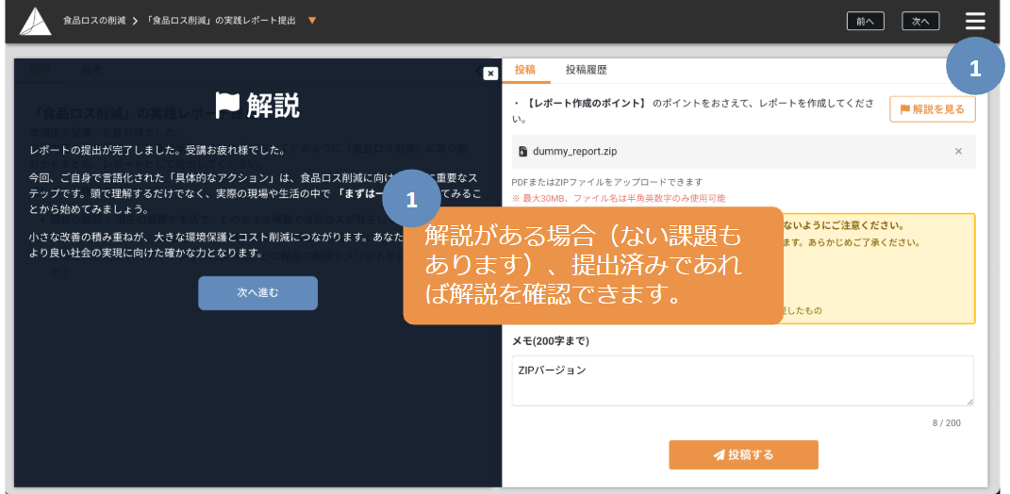This screenshot has width=1010, height=494.
Task: Click the 最大30MB file size note
Action: [619, 198]
